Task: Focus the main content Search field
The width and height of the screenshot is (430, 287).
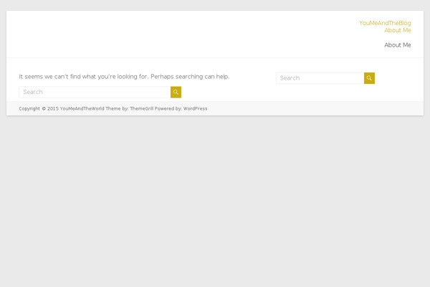Action: coord(95,93)
